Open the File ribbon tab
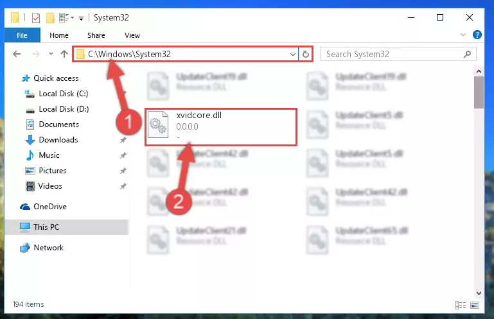The image size is (494, 319). pyautogui.click(x=22, y=35)
